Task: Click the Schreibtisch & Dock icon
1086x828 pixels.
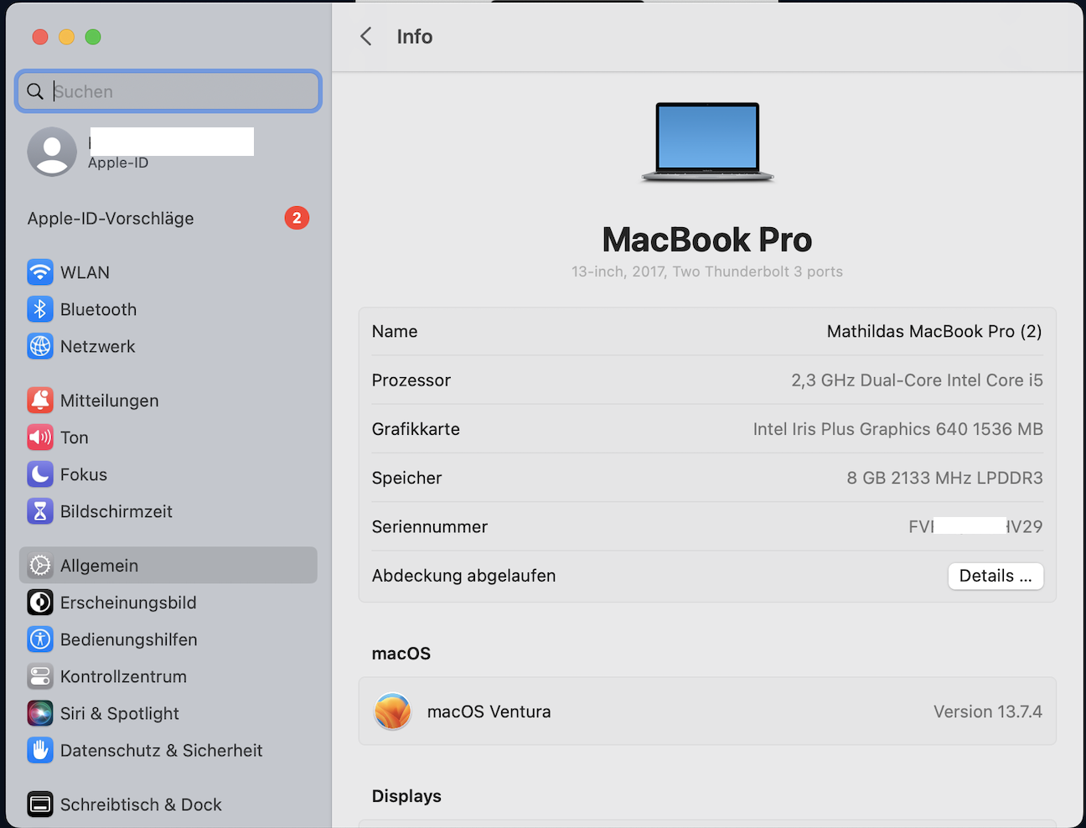Action: (40, 805)
